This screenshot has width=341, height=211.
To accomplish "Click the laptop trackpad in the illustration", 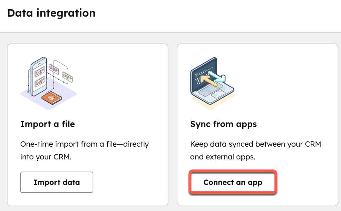I will point(218,94).
